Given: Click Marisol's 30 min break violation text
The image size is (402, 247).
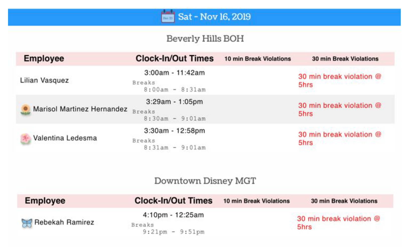Looking at the screenshot, I should coord(340,109).
